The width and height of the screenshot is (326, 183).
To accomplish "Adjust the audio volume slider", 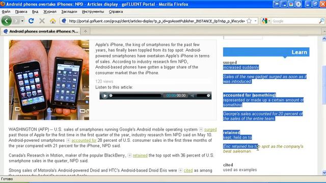I will click(203, 96).
